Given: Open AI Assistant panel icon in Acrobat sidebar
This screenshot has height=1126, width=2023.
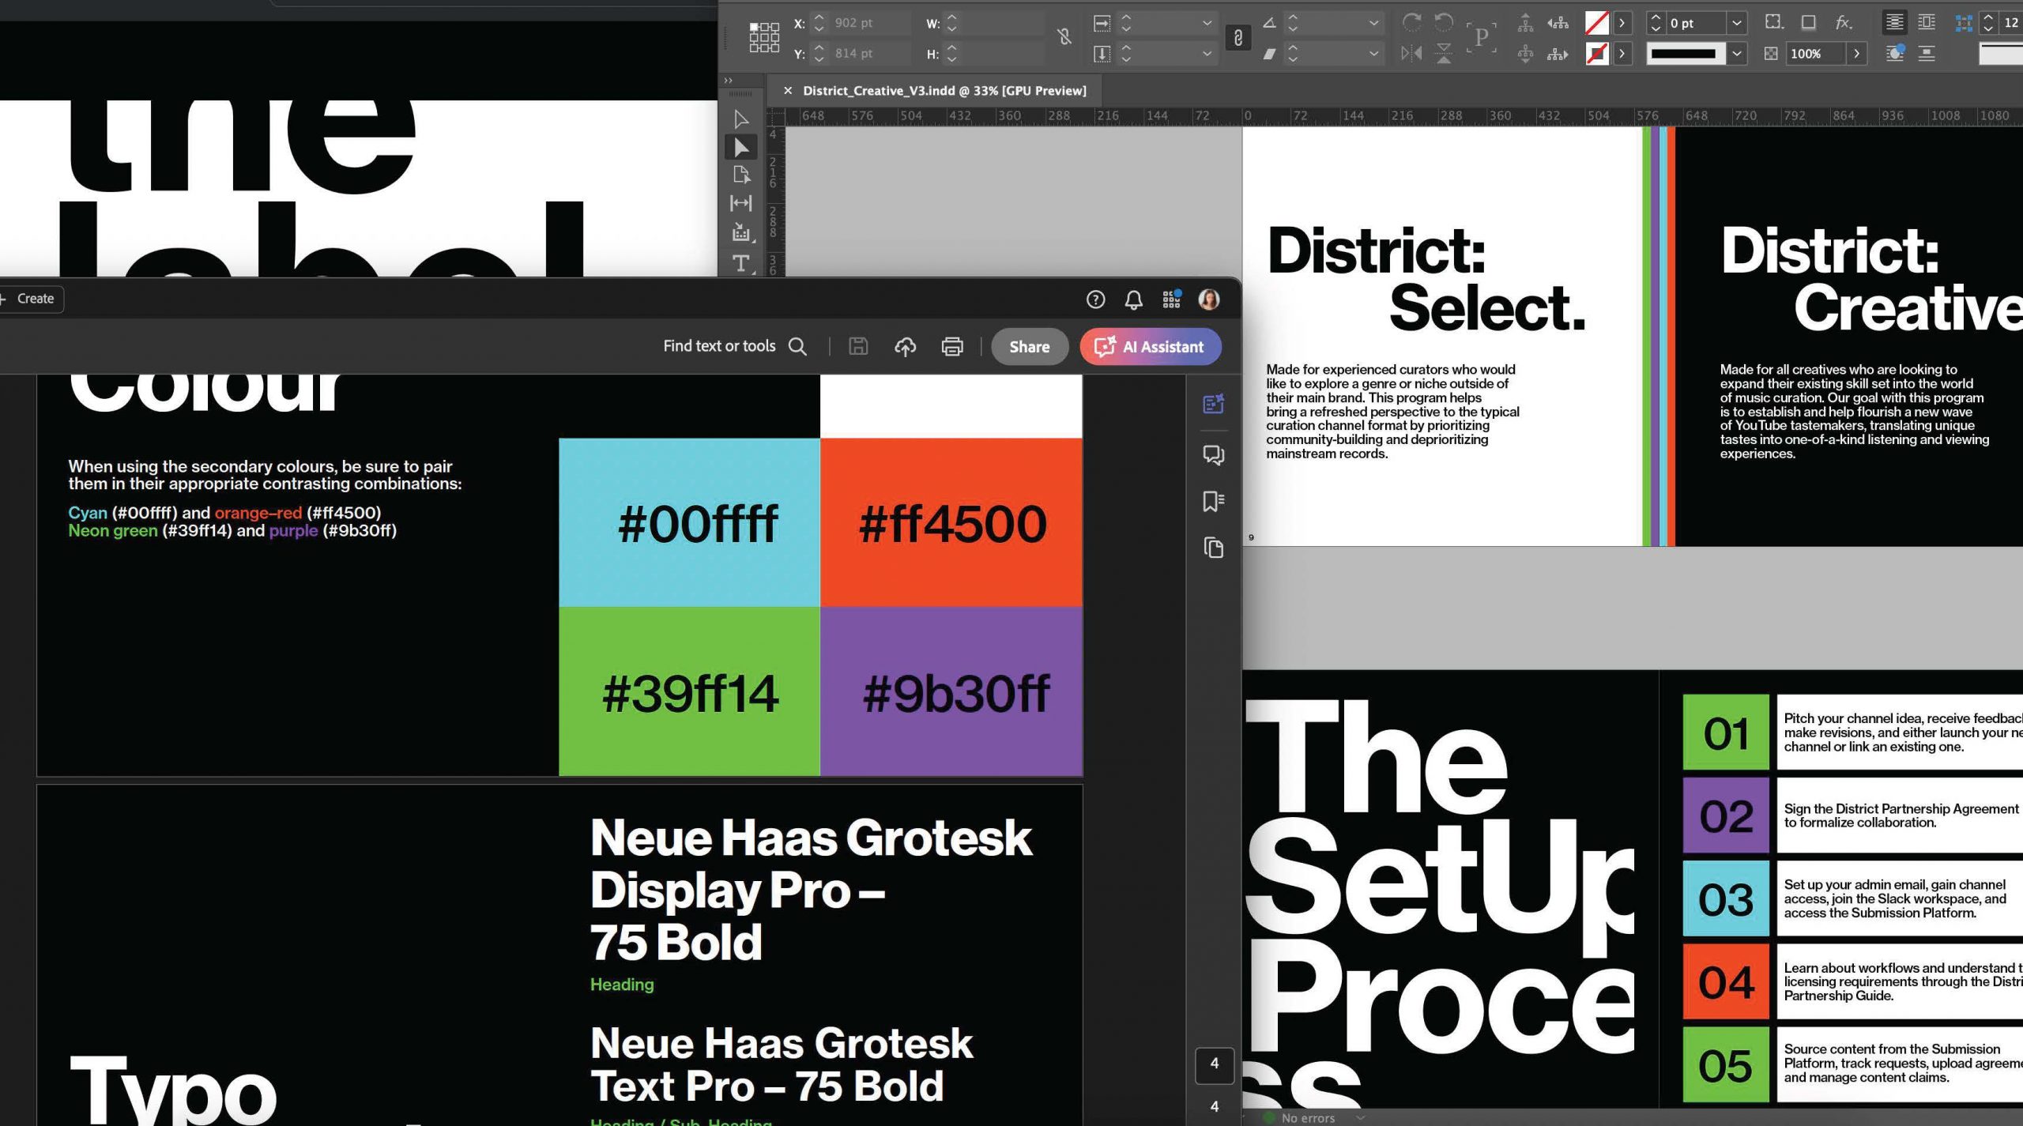Looking at the screenshot, I should pos(1214,404).
